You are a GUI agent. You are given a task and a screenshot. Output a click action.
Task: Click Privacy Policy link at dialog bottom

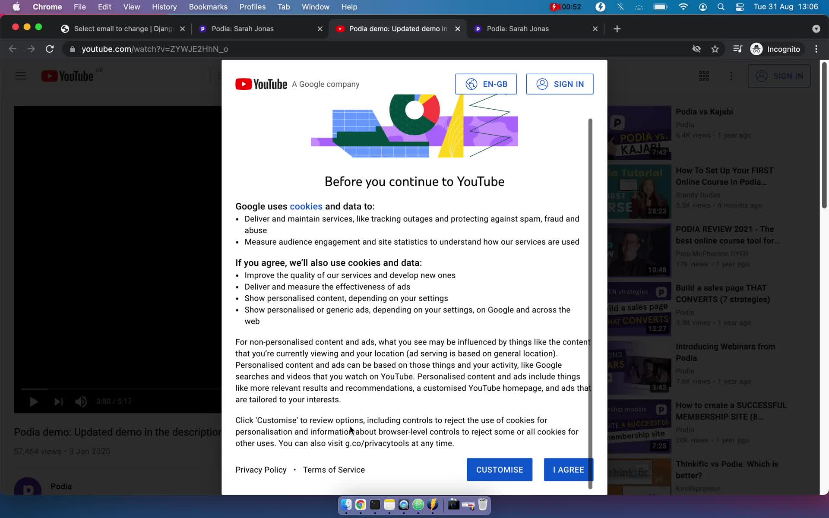(261, 470)
